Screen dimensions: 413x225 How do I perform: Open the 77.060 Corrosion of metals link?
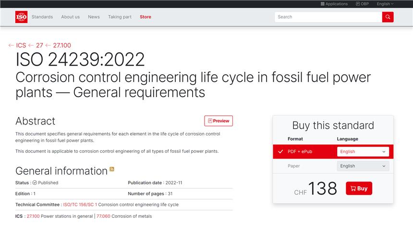pos(103,216)
